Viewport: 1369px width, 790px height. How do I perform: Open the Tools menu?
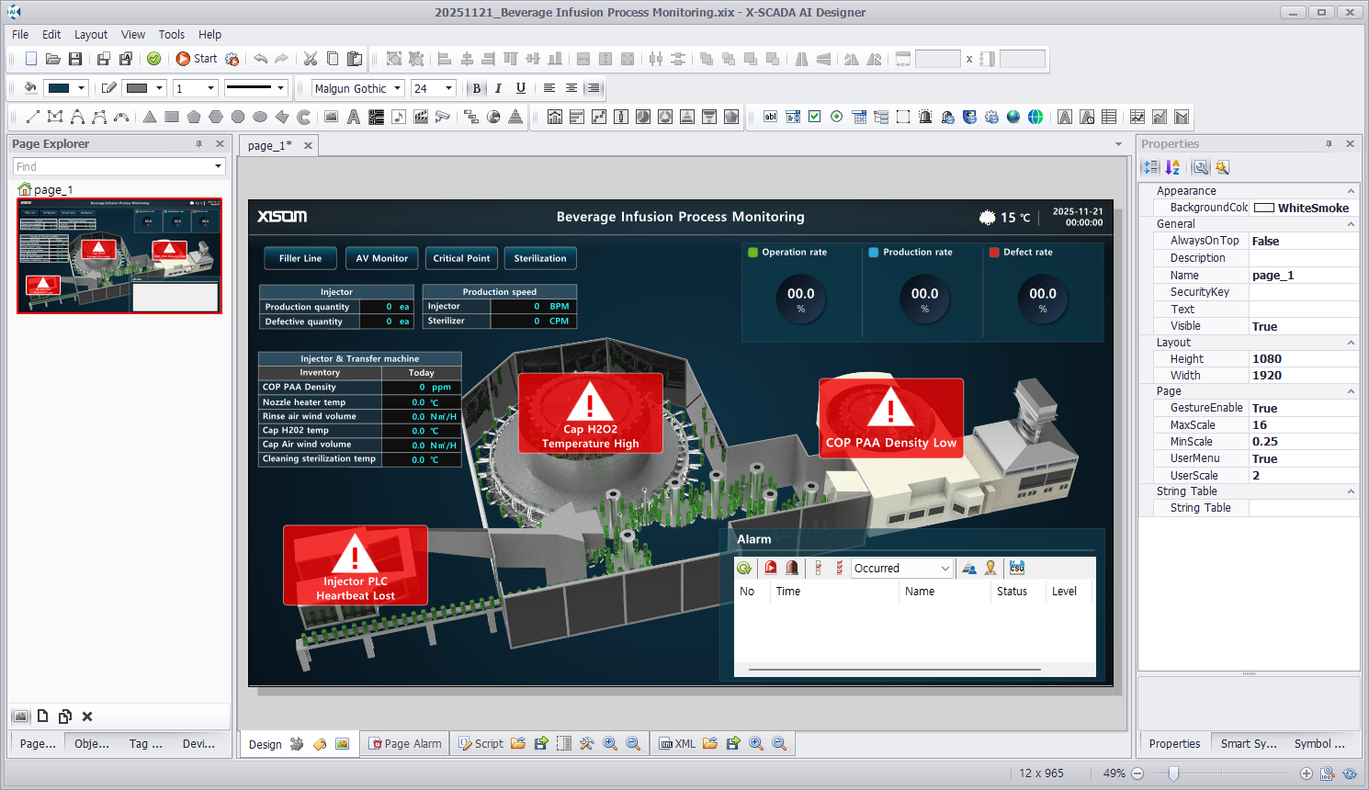[171, 35]
